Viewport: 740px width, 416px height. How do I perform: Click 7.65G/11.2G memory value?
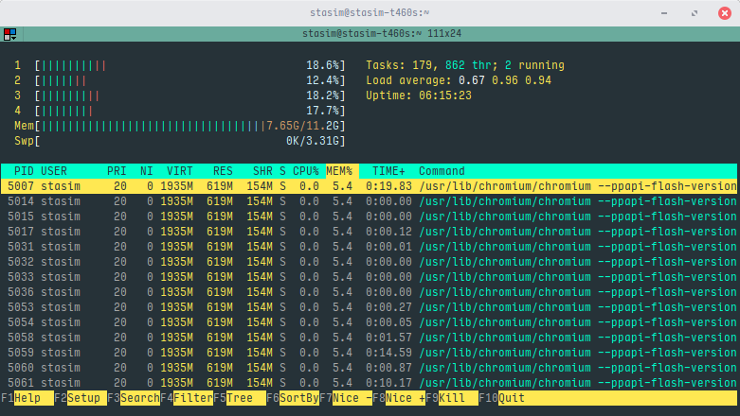coord(303,126)
